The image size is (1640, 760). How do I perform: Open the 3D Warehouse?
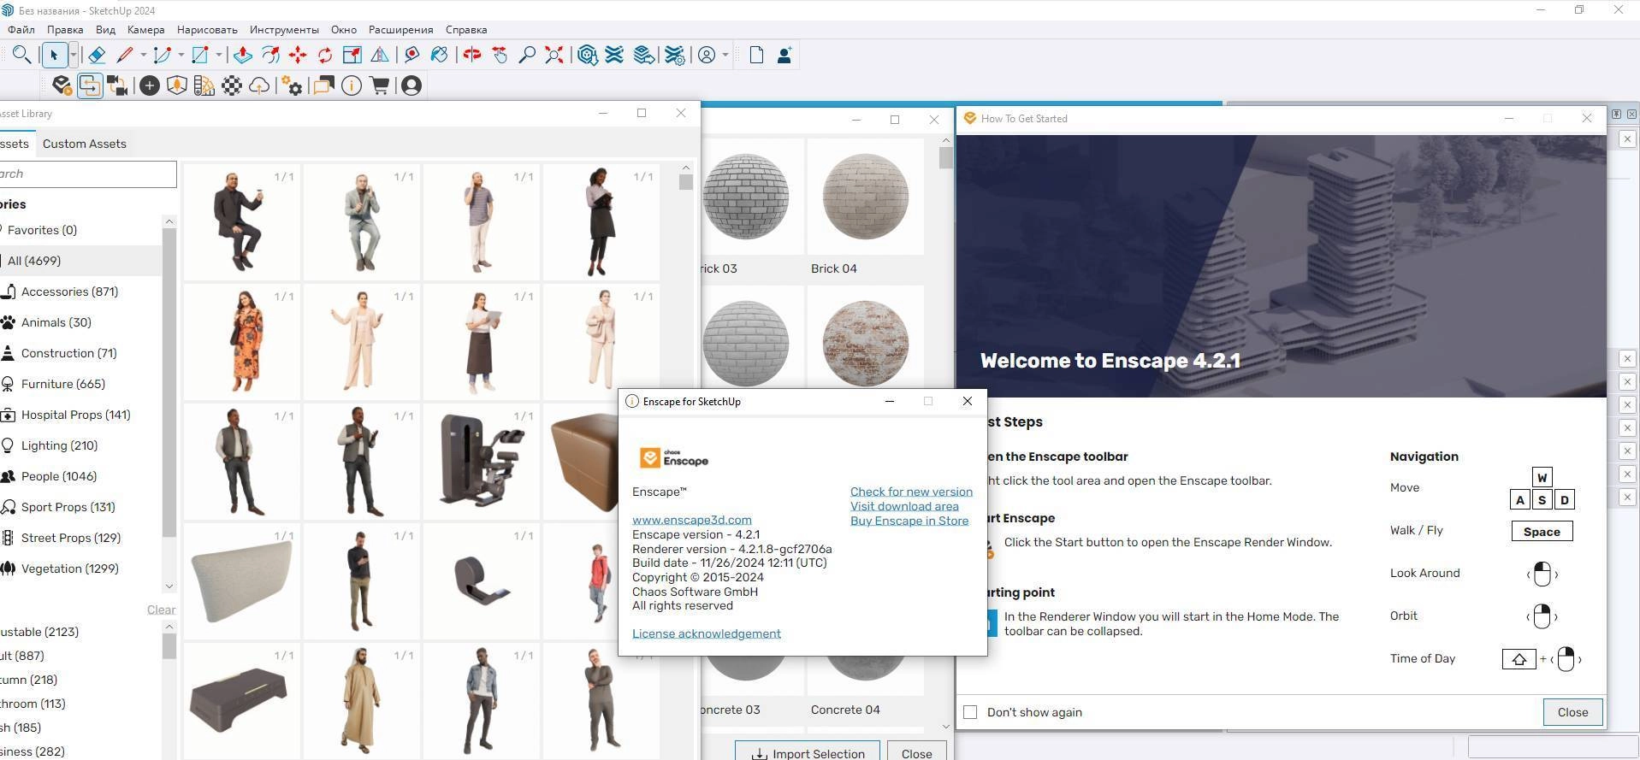[x=588, y=56]
